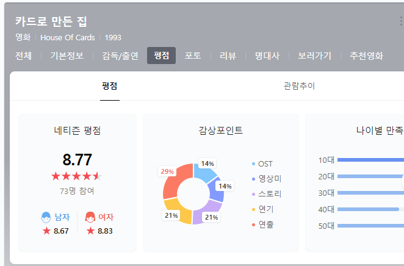Image resolution: width=404 pixels, height=266 pixels.
Task: Open the 추천영화 tab
Action: coord(366,56)
